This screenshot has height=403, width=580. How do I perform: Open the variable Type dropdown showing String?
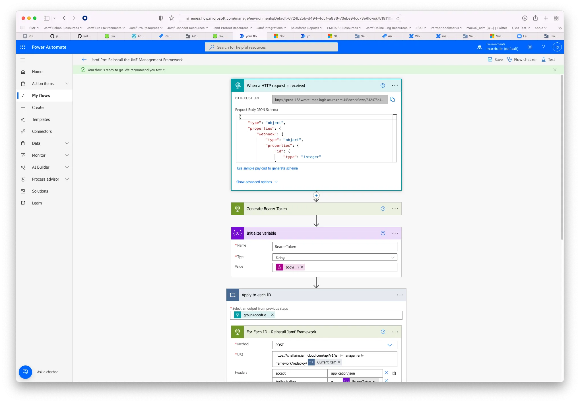click(334, 257)
